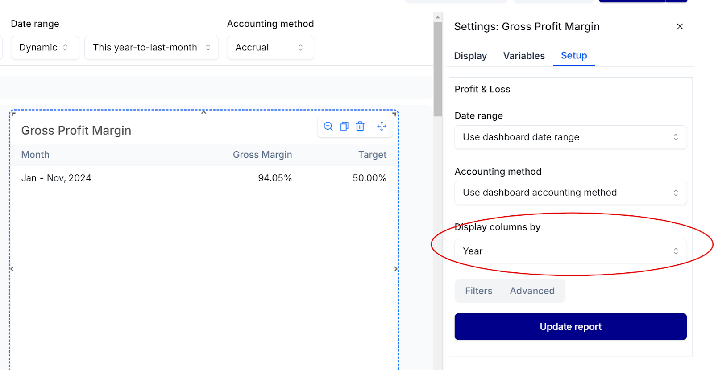Switch to the Display tab
Screen dimensions: 714x370
tap(470, 56)
